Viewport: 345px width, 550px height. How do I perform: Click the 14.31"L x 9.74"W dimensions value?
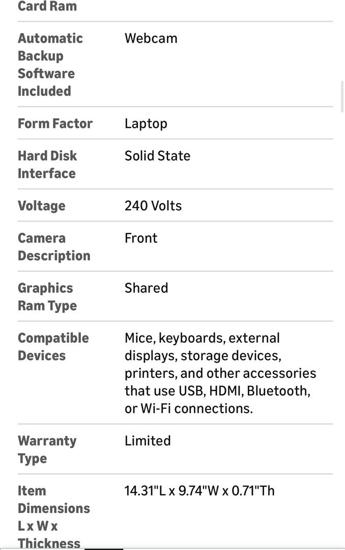coord(199,491)
